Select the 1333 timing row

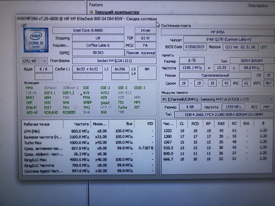217,131
